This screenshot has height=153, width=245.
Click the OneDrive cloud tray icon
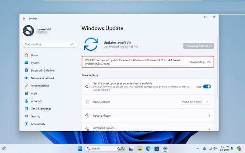point(204,148)
